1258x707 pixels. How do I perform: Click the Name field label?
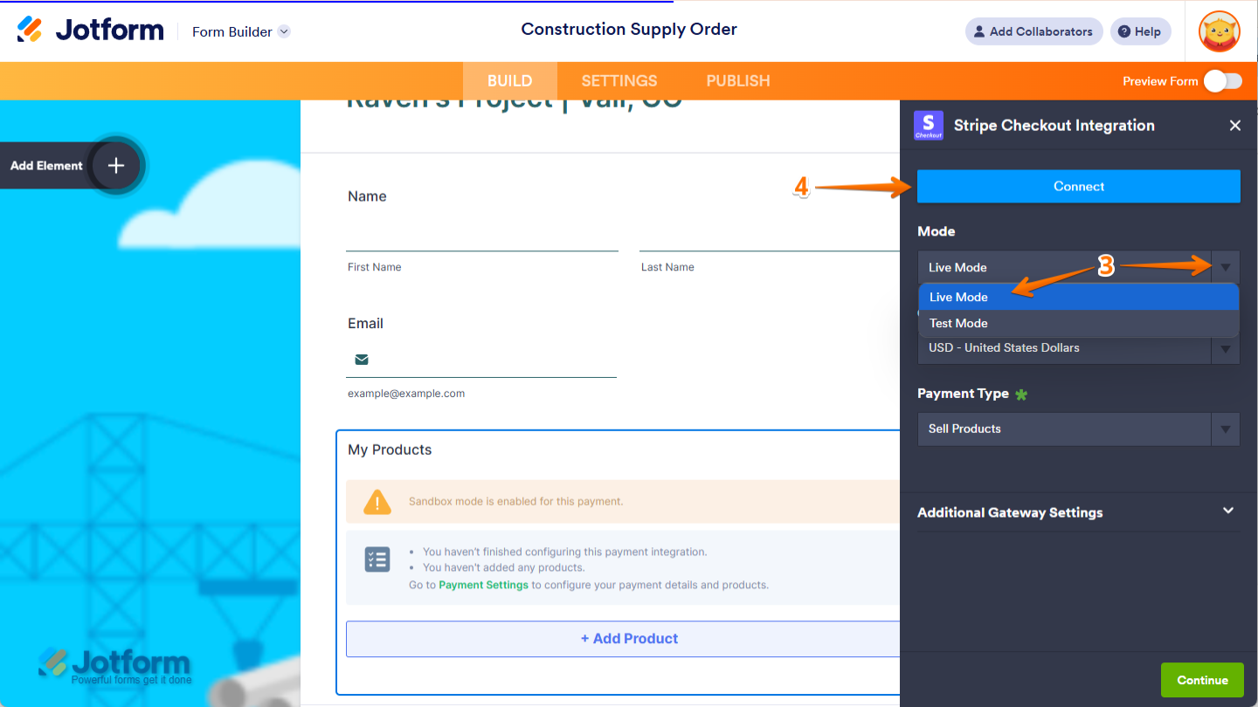tap(367, 196)
